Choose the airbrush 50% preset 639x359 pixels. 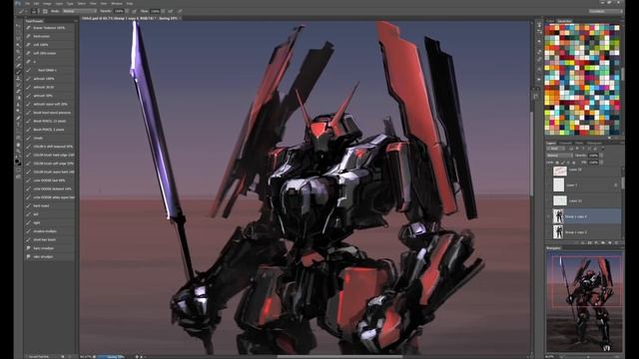[x=50, y=96]
